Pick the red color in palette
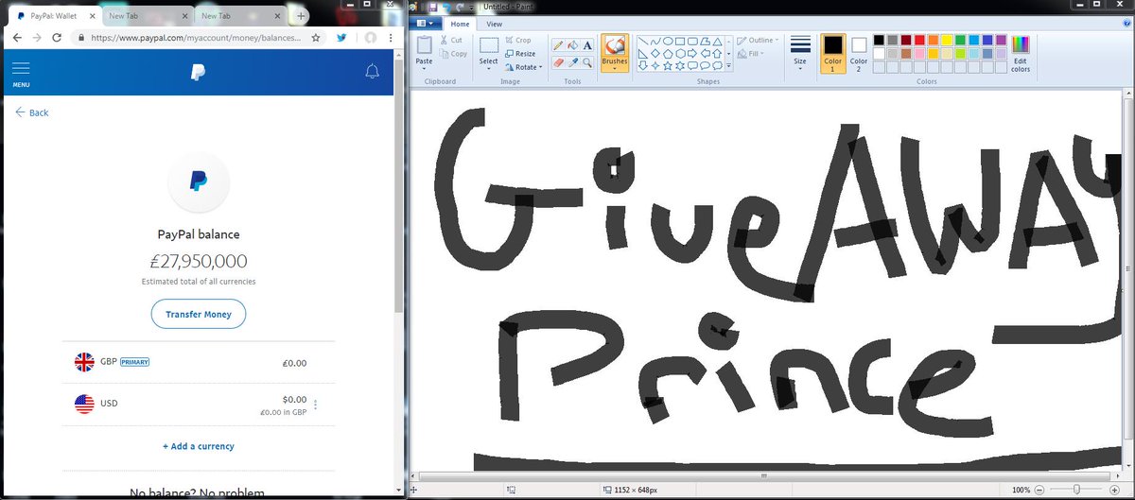This screenshot has width=1135, height=500. pyautogui.click(x=920, y=41)
